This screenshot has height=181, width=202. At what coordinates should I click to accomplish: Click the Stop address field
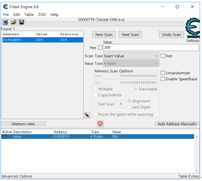(130, 83)
